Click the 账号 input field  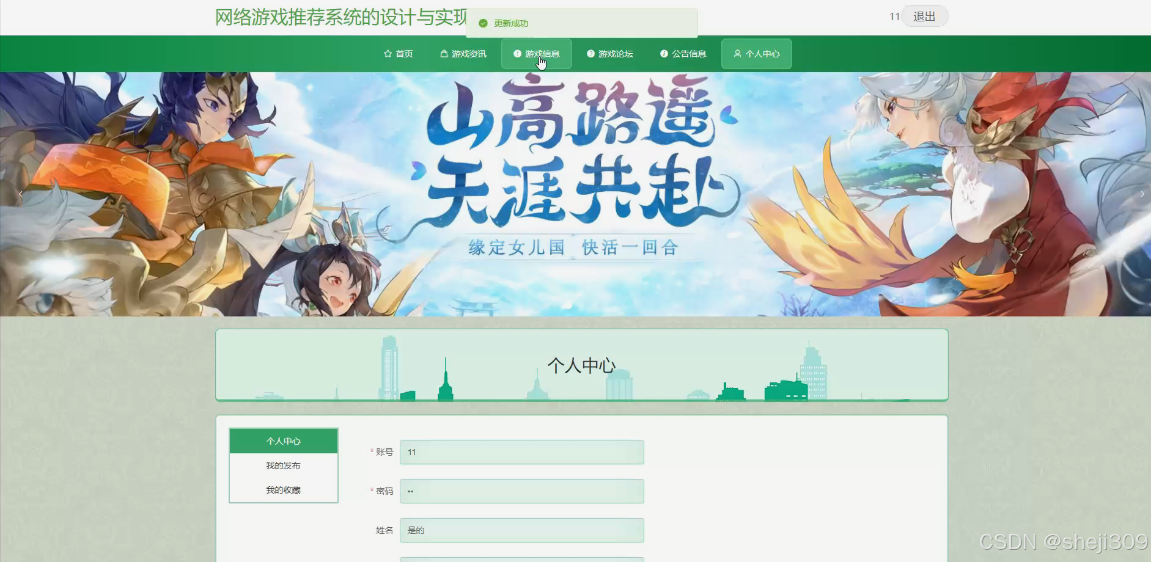(x=522, y=452)
